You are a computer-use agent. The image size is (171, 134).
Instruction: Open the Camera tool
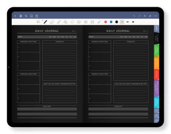coord(85,22)
